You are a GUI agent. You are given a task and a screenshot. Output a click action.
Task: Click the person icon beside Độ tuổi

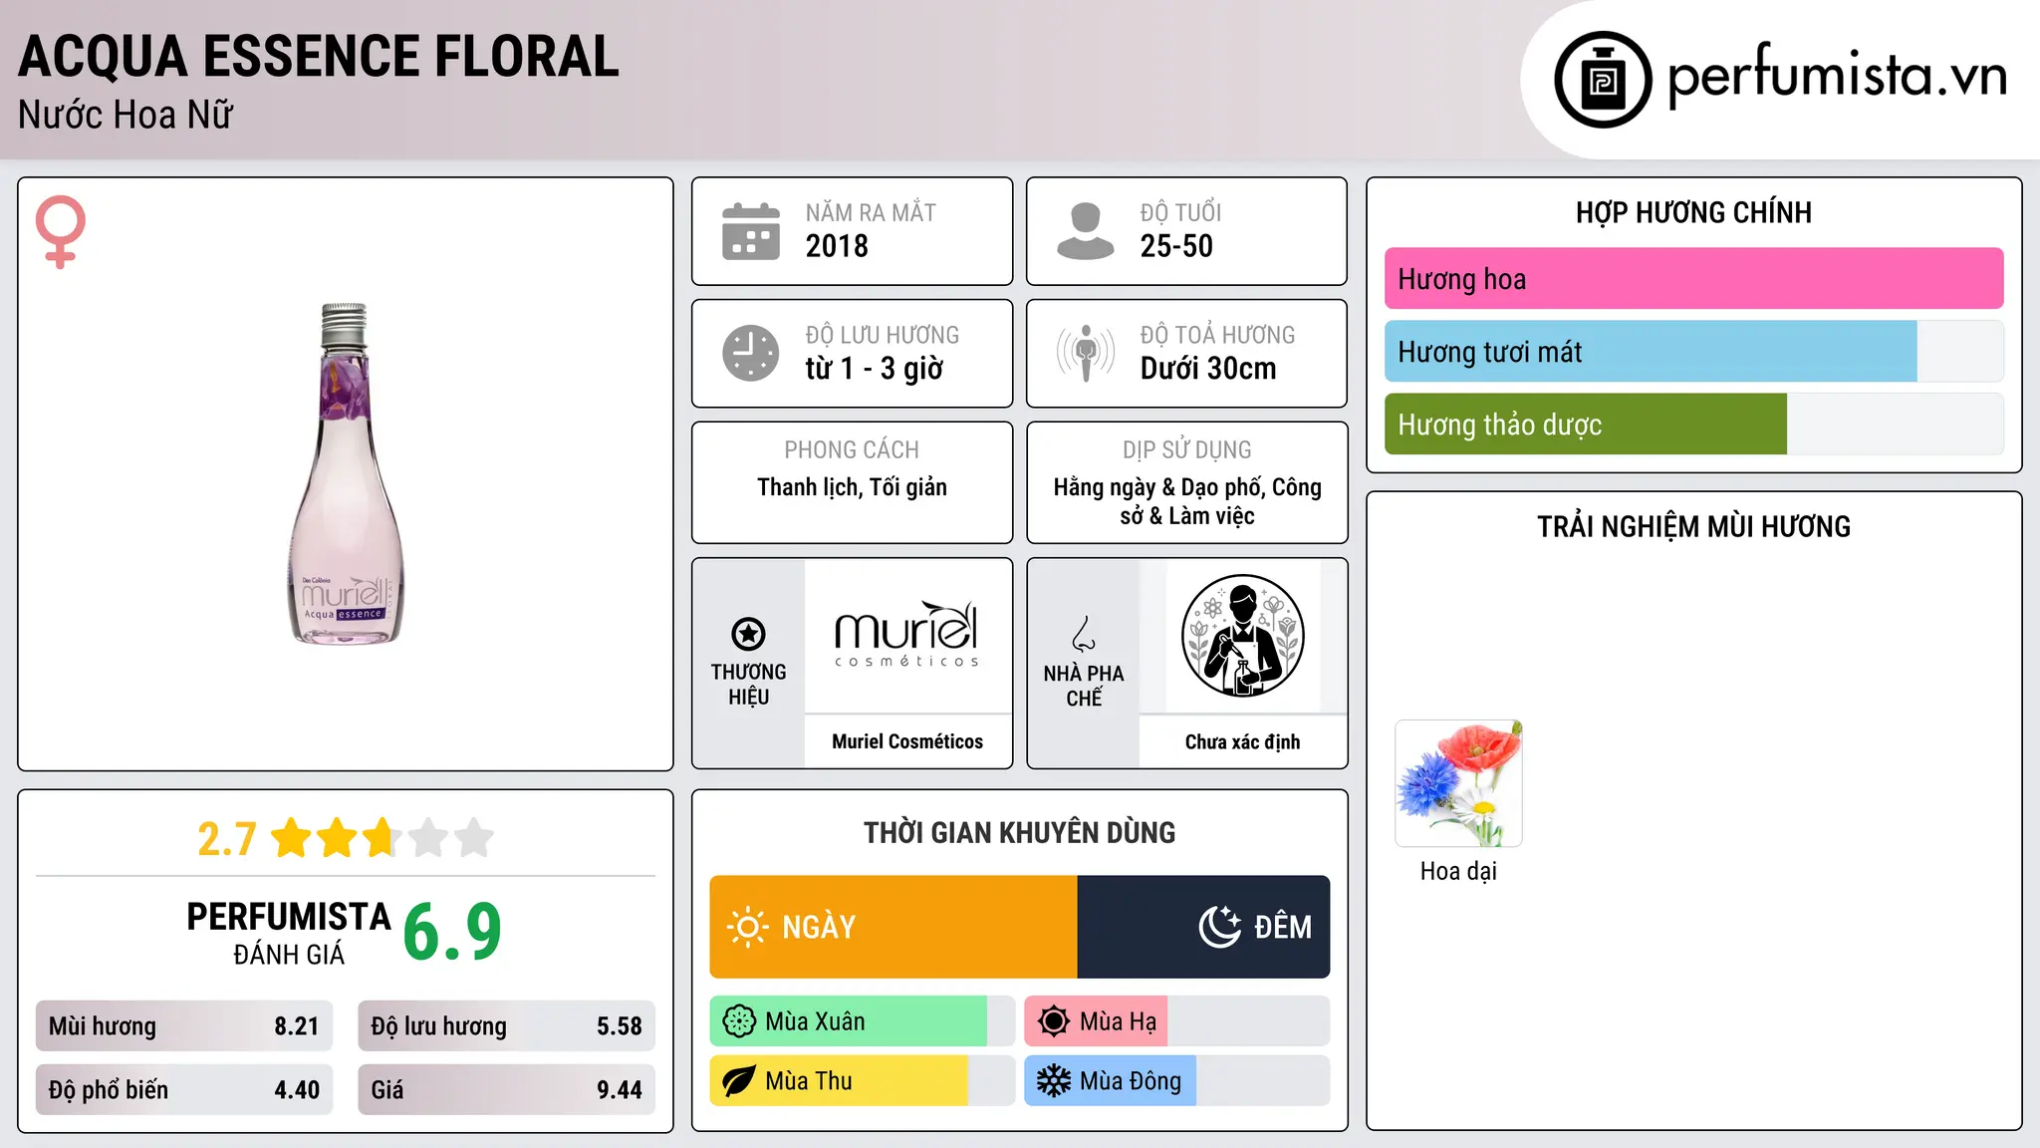click(x=1086, y=231)
